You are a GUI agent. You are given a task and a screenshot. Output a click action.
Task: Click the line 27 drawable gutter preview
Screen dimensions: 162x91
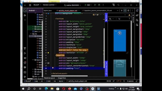(x=48, y=63)
